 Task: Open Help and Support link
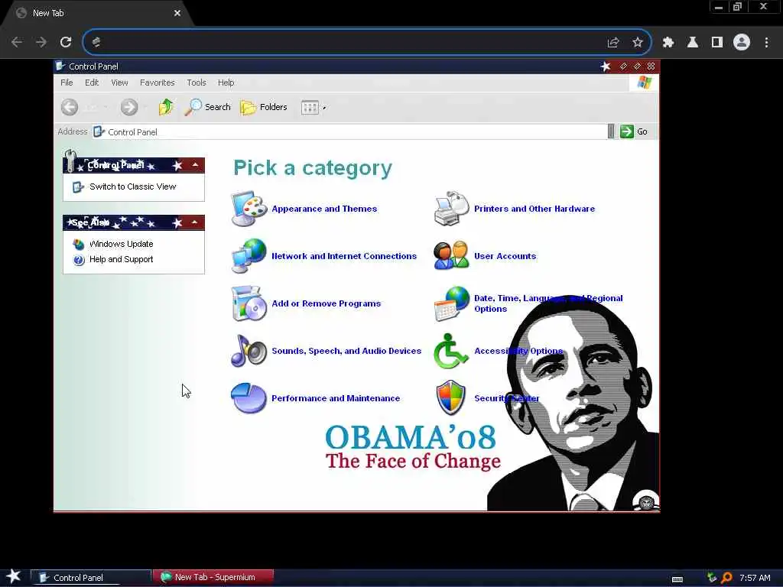click(x=121, y=259)
